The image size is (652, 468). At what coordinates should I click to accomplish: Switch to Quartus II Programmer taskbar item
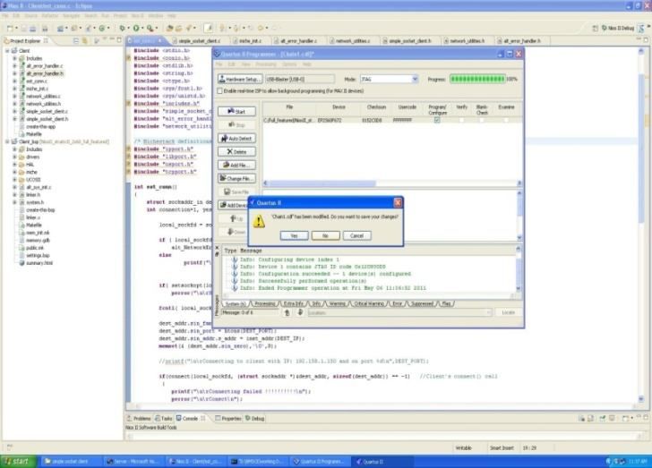point(320,462)
